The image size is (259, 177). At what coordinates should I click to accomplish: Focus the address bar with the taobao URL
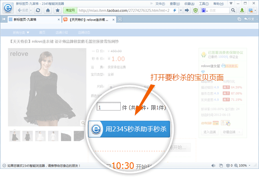tap(124, 11)
